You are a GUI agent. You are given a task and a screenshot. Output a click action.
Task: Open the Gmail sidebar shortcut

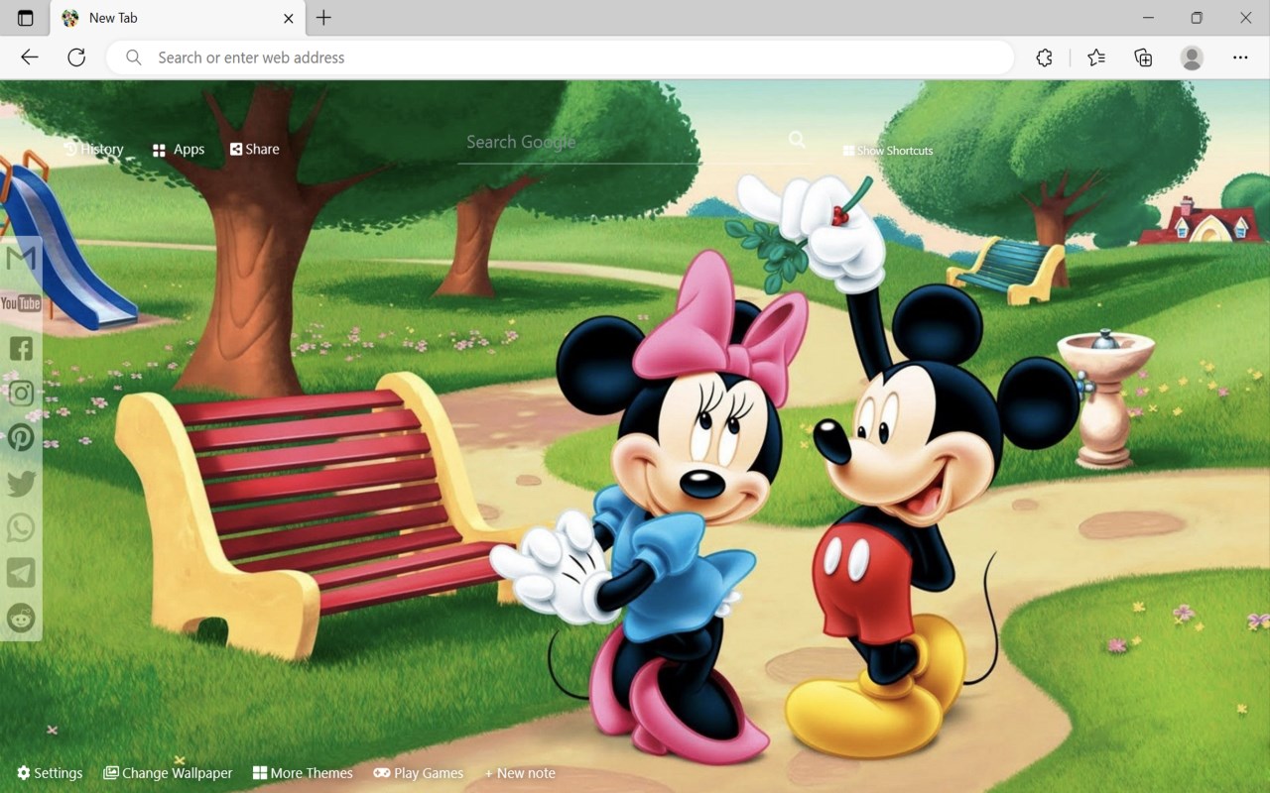coord(21,259)
